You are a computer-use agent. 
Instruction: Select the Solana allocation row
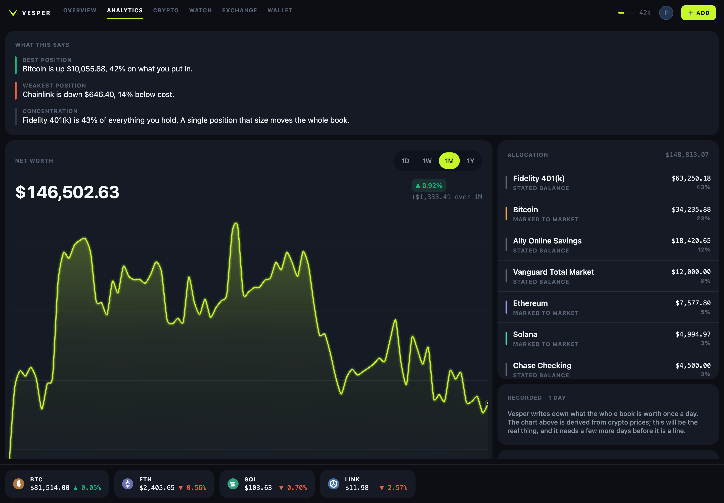click(608, 339)
